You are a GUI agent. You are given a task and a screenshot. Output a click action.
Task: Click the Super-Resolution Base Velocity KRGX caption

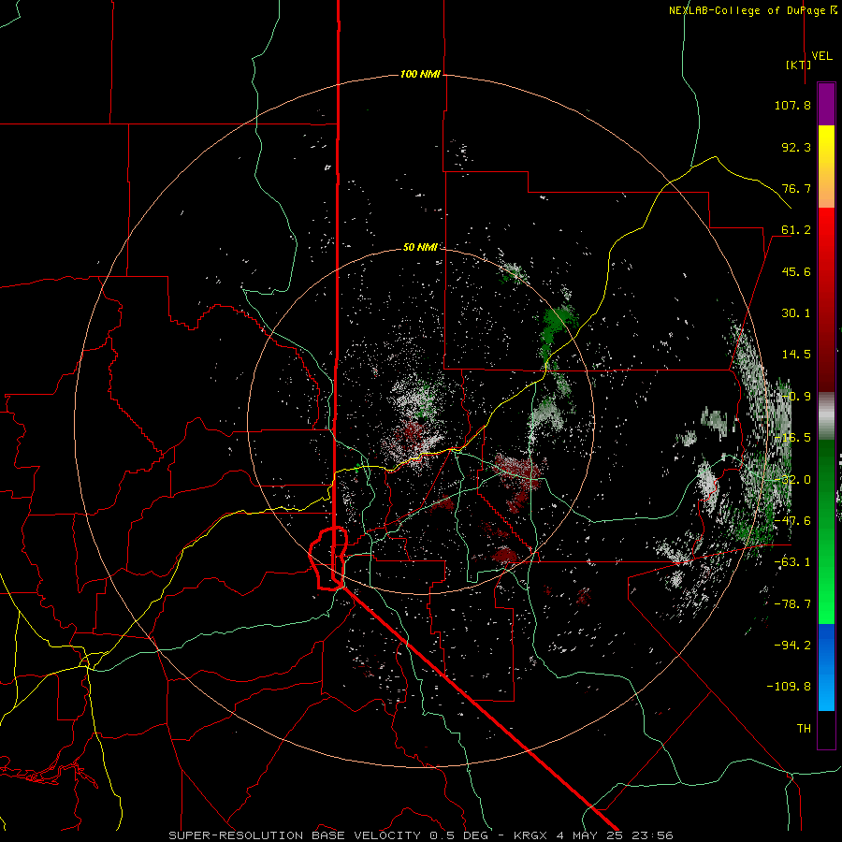tap(420, 835)
